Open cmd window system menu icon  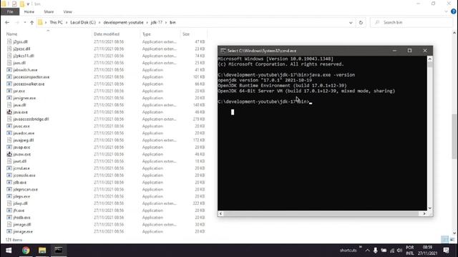pos(223,51)
